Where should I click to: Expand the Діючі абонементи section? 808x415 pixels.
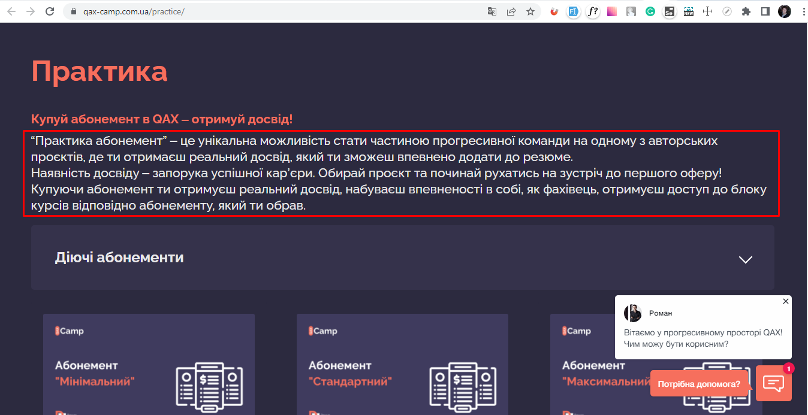coord(745,259)
